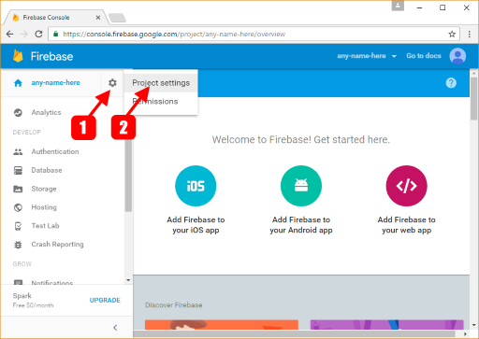Click the web app code icon

tap(406, 186)
